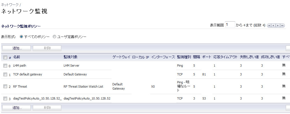Click the Ping type in LHM path row
The width and height of the screenshot is (290, 114).
click(180, 66)
